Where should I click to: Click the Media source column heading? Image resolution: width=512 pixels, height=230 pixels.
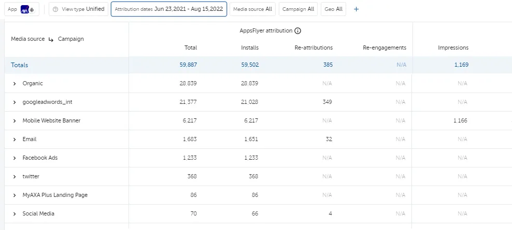point(28,39)
